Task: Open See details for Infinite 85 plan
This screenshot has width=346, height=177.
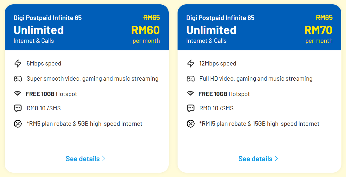Action: coord(255,159)
